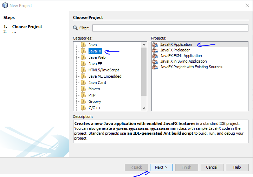Viewport: 253px width, 177px height.
Task: Click the Maven folder icon
Action: pos(83,89)
